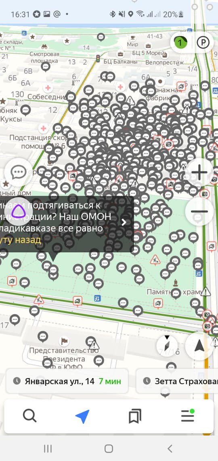The height and width of the screenshot is (461, 218).
Task: Open accident marker below Памятник храму label
Action: [158, 303]
